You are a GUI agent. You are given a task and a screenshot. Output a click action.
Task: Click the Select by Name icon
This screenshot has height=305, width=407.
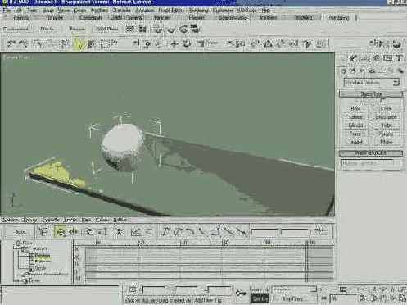92,44
